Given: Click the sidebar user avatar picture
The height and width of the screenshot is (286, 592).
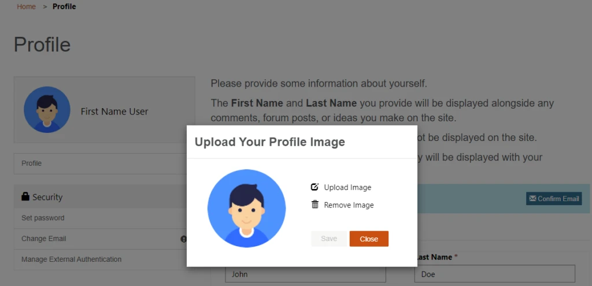Looking at the screenshot, I should tap(47, 110).
